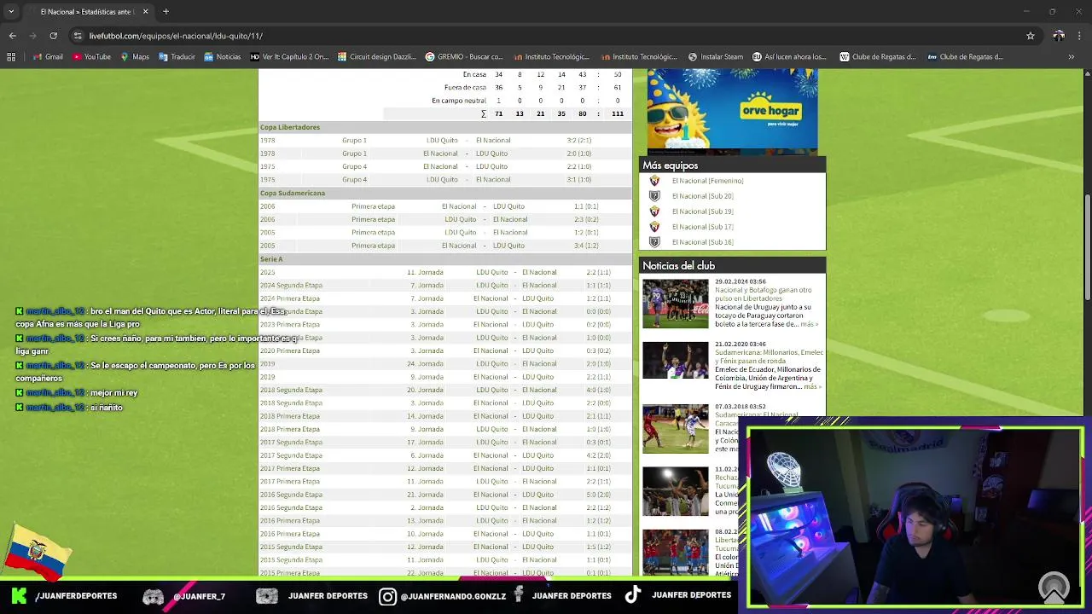Click the Discord icon beside @JUANFER_7
1092x614 pixels.
point(153,596)
